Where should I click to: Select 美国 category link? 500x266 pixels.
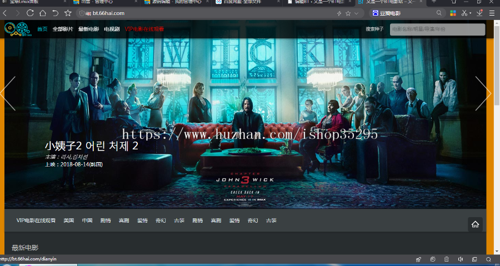pyautogui.click(x=68, y=220)
